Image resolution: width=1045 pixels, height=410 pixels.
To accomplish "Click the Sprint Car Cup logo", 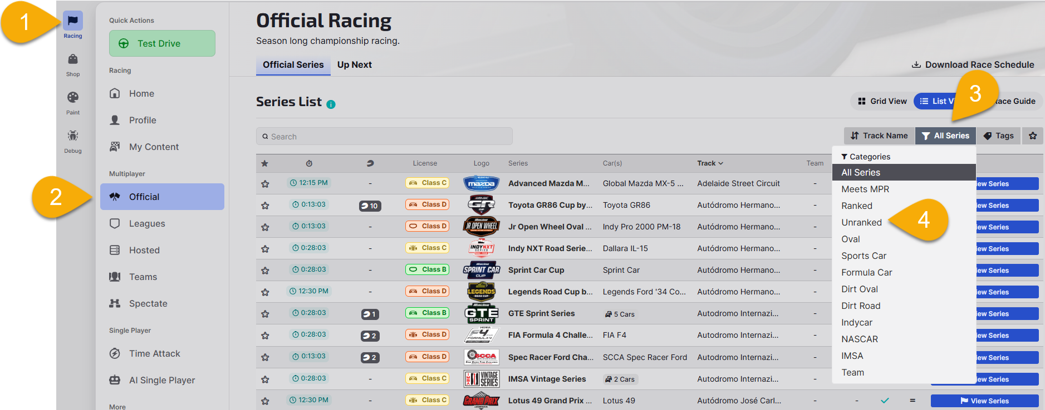I will coord(481,270).
